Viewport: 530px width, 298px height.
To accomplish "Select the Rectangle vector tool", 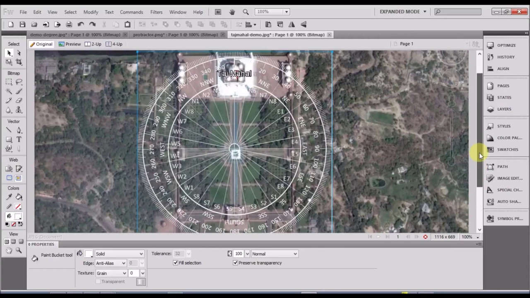I will [x=9, y=139].
